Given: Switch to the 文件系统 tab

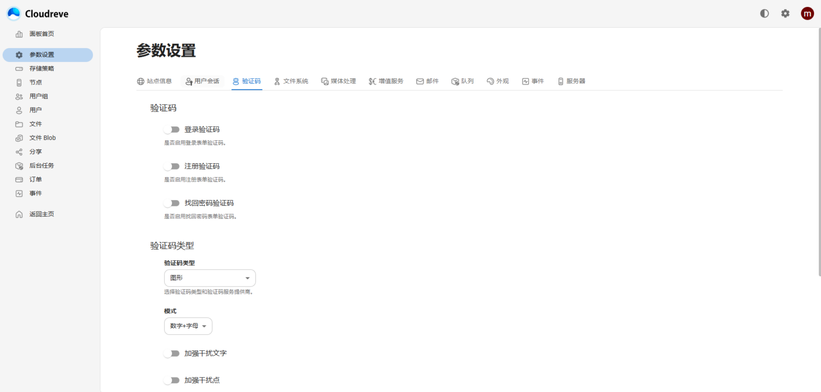Looking at the screenshot, I should click(x=291, y=81).
